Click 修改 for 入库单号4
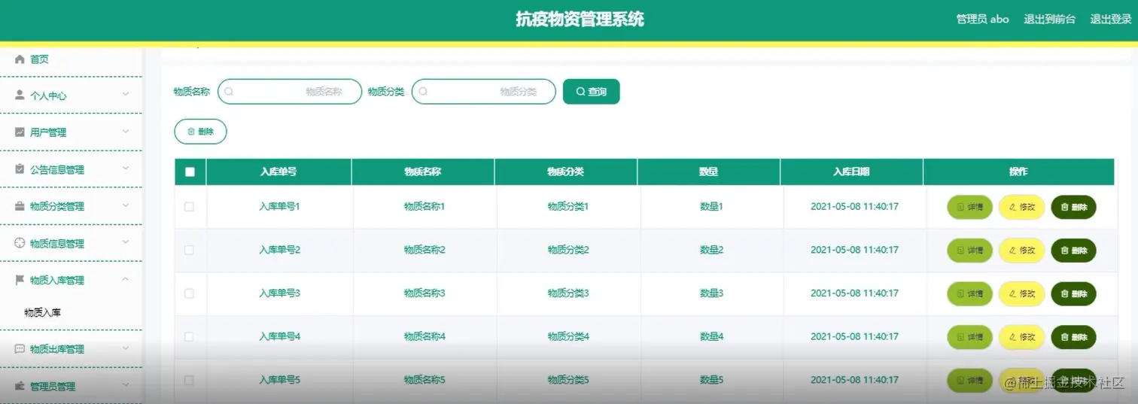 click(x=1021, y=338)
